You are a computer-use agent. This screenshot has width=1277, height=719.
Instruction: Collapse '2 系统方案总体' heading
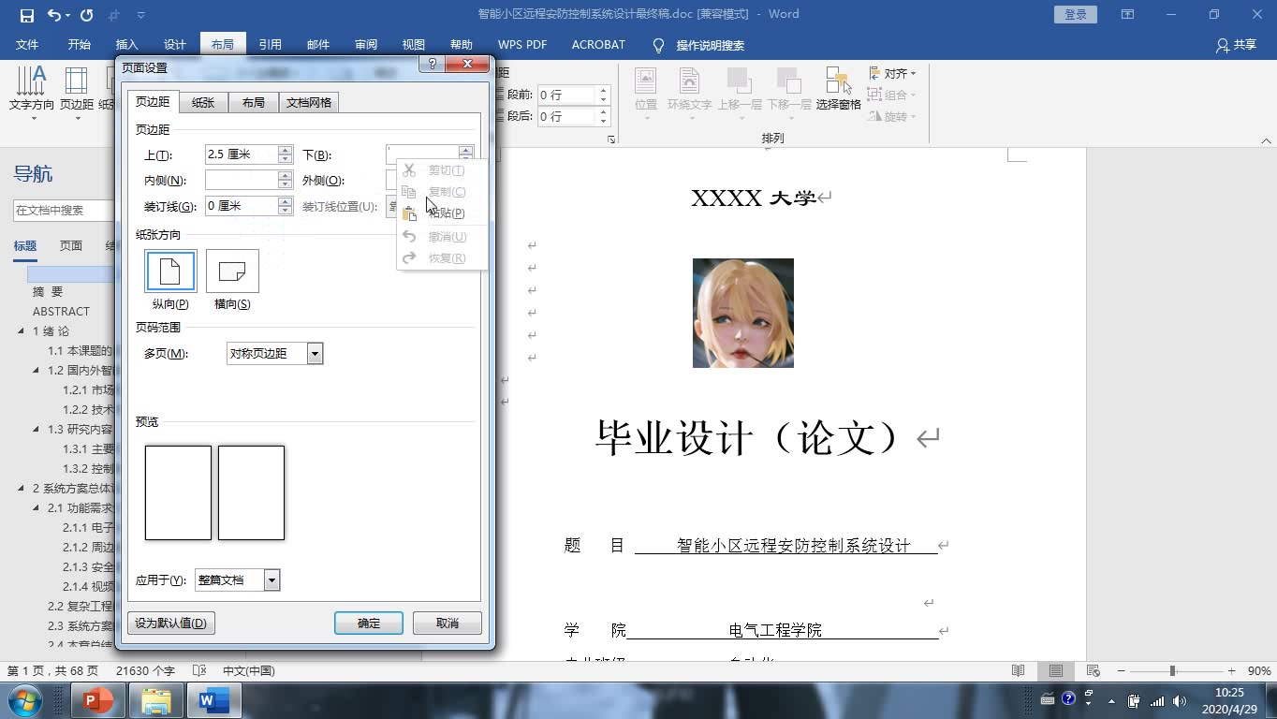[22, 488]
